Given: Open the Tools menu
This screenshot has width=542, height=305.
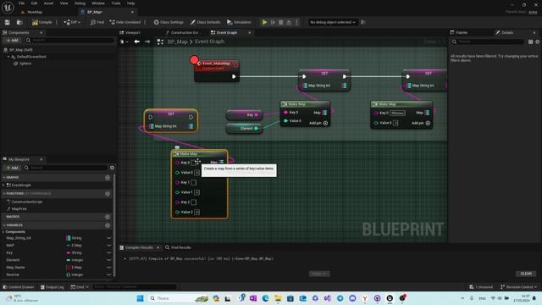Looking at the screenshot, I should coord(116,3).
